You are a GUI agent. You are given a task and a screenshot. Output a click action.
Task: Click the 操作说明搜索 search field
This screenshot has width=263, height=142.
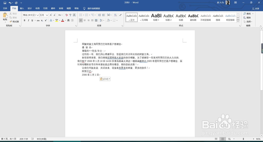tap(94, 8)
